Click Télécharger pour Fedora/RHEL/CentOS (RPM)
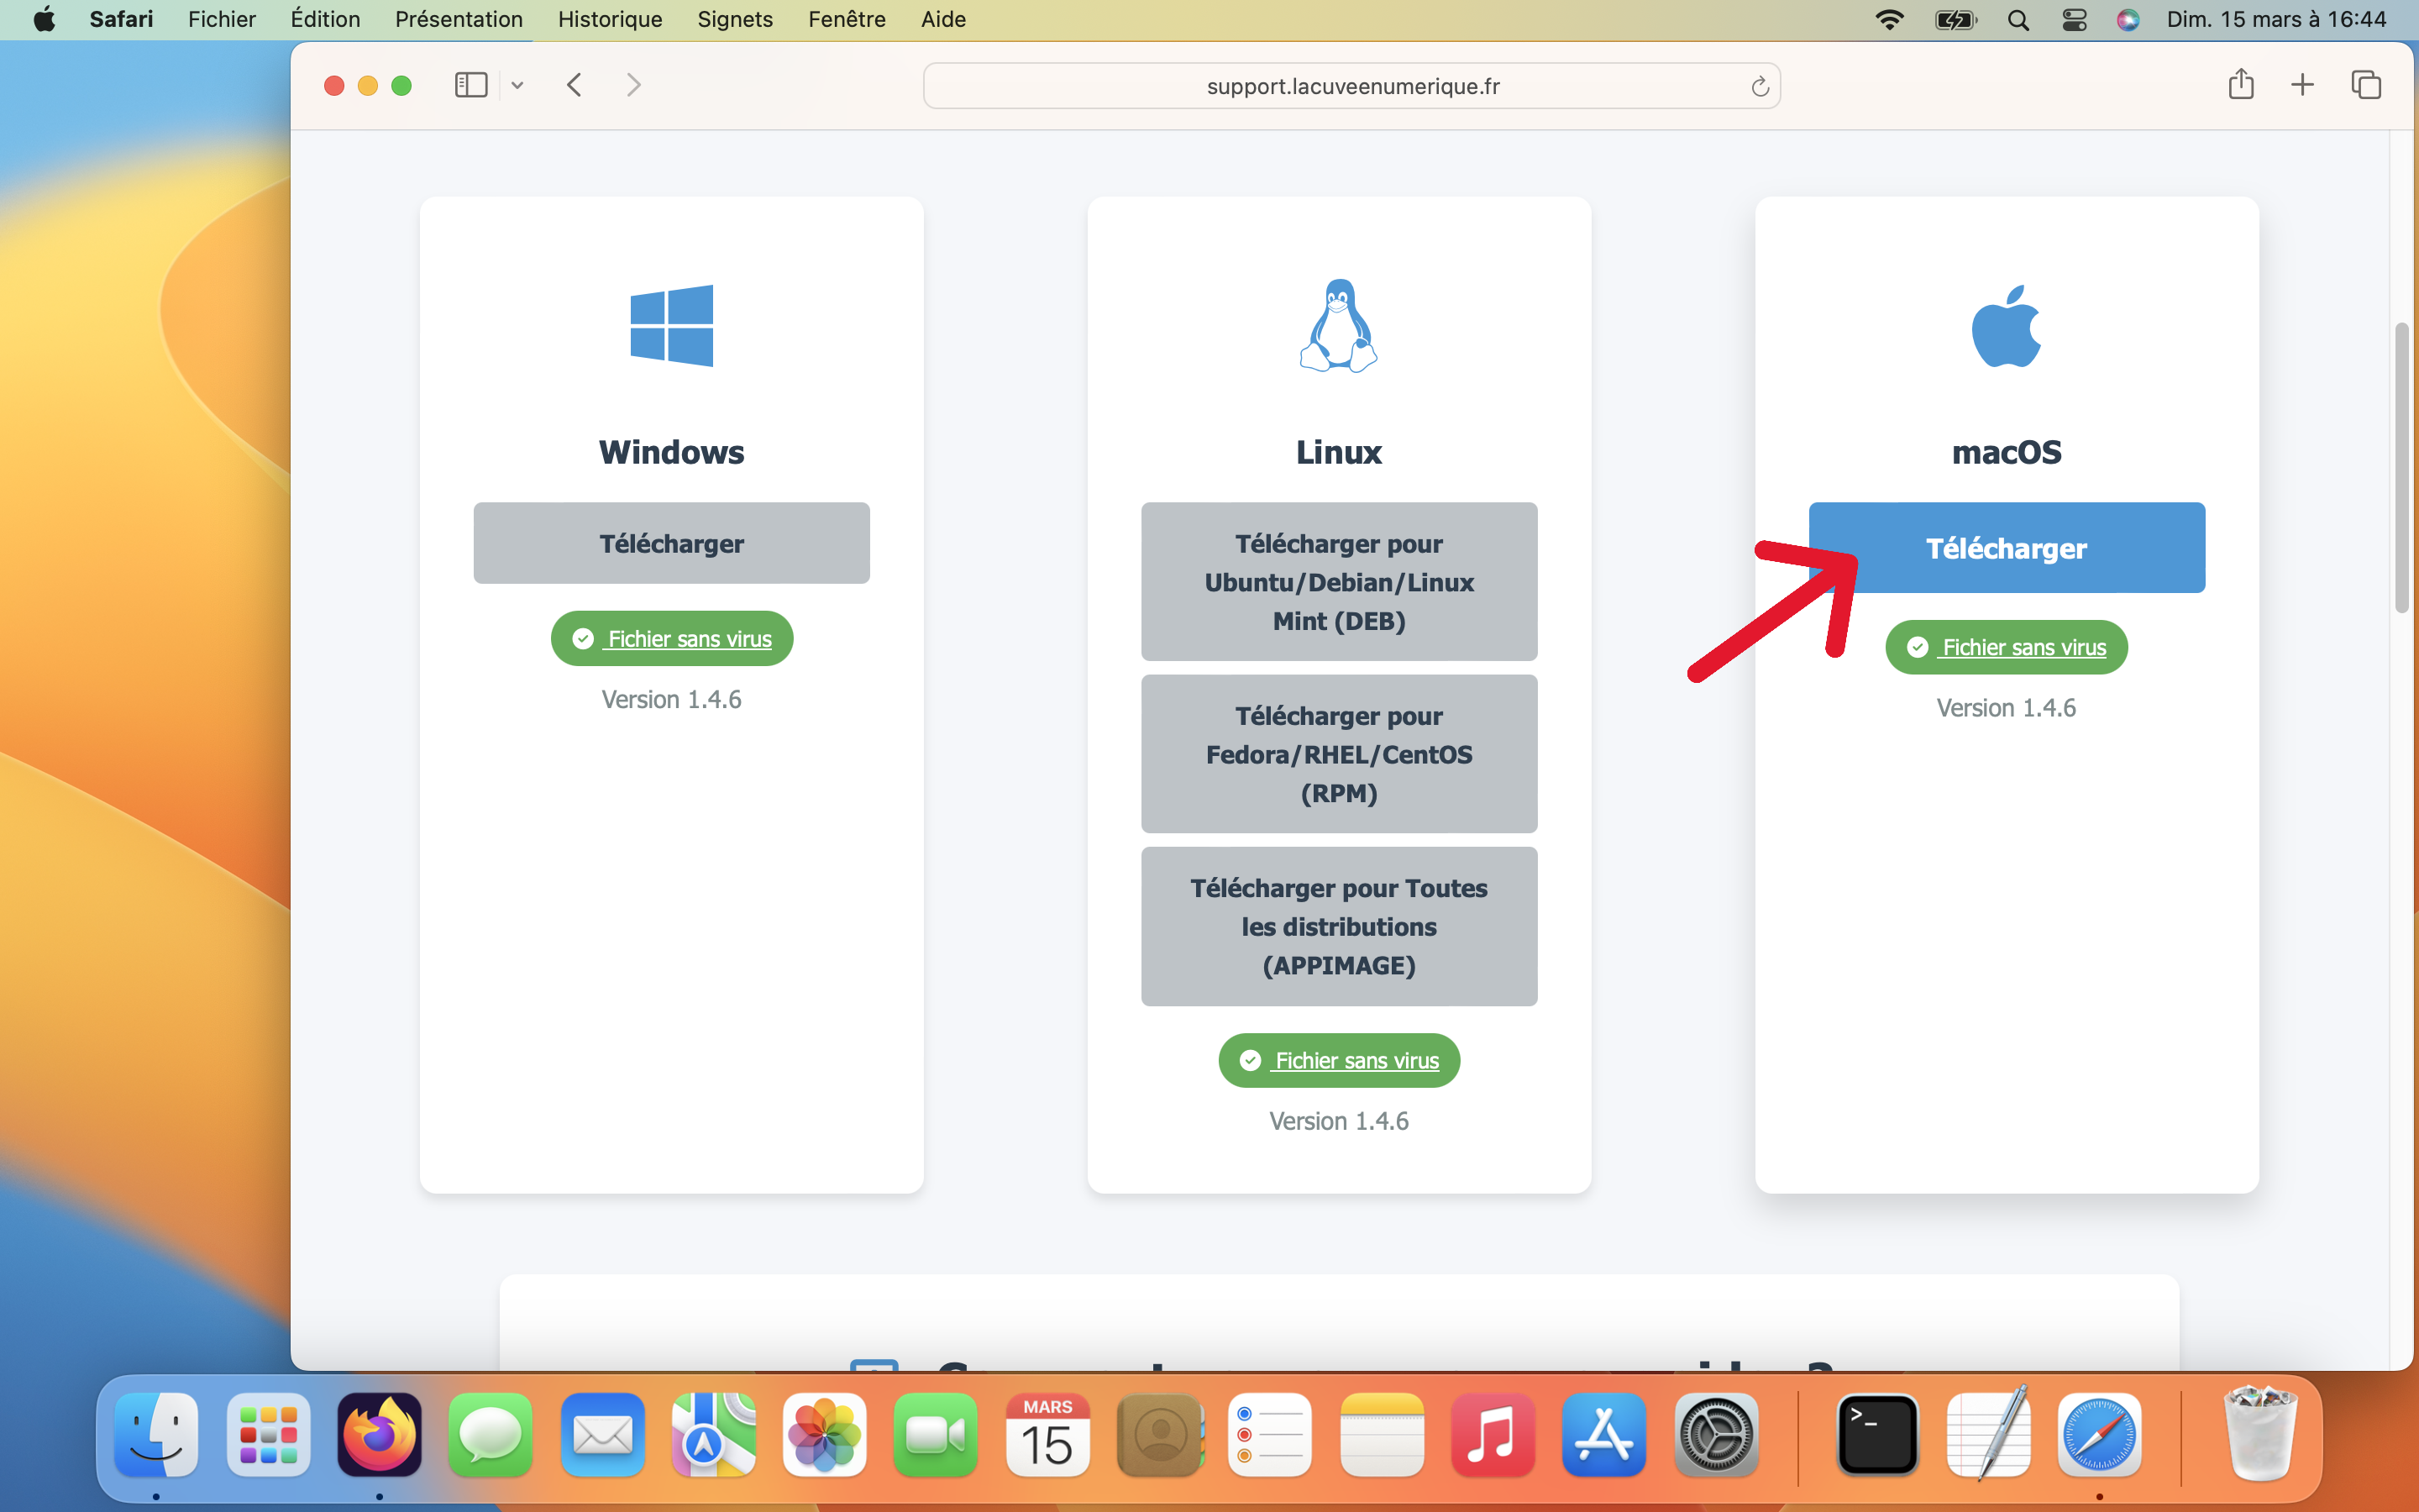Screen dimensions: 2419x1512 (1339, 754)
